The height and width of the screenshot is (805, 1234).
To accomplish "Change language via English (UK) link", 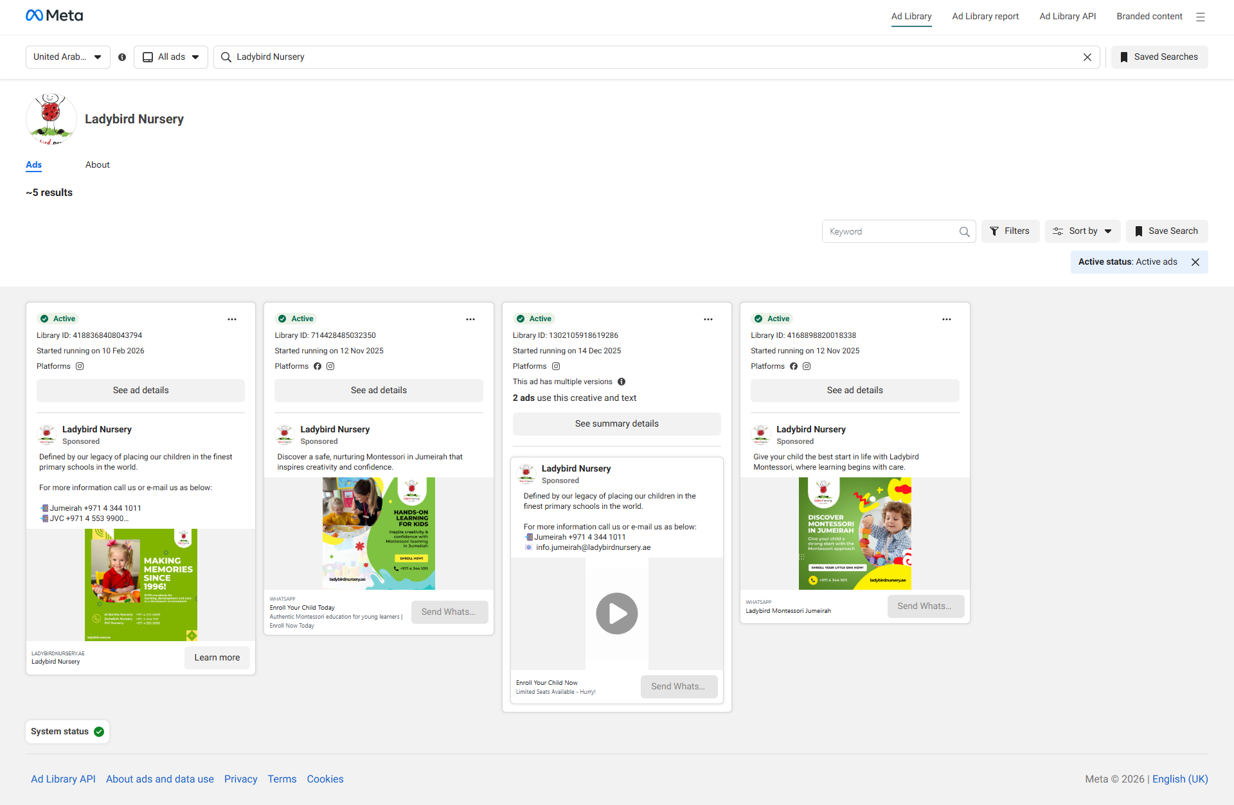I will (x=1180, y=779).
